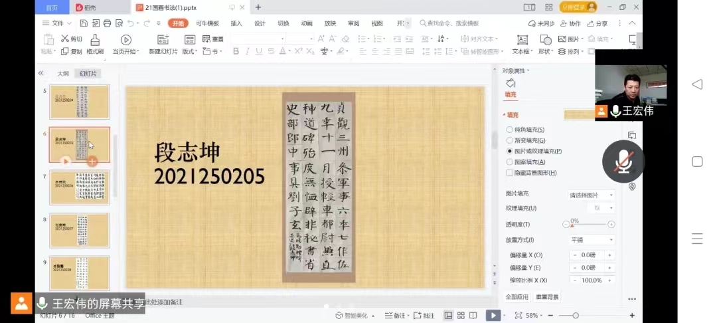Toggle Bold formatting
This screenshot has width=717, height=323.
click(x=236, y=51)
